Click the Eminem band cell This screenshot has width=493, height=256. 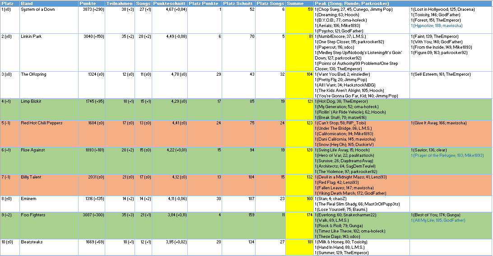49,204
